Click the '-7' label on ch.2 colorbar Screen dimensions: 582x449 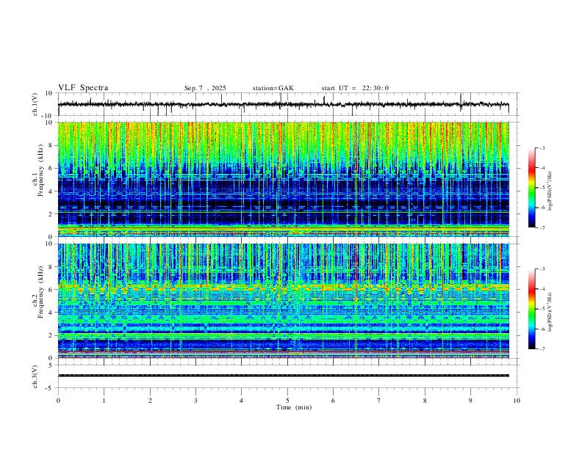click(542, 348)
